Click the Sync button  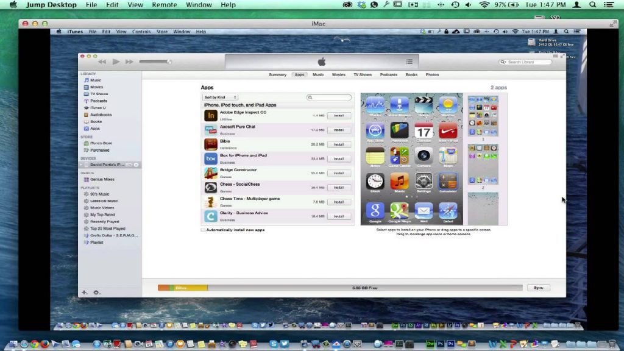click(x=538, y=287)
